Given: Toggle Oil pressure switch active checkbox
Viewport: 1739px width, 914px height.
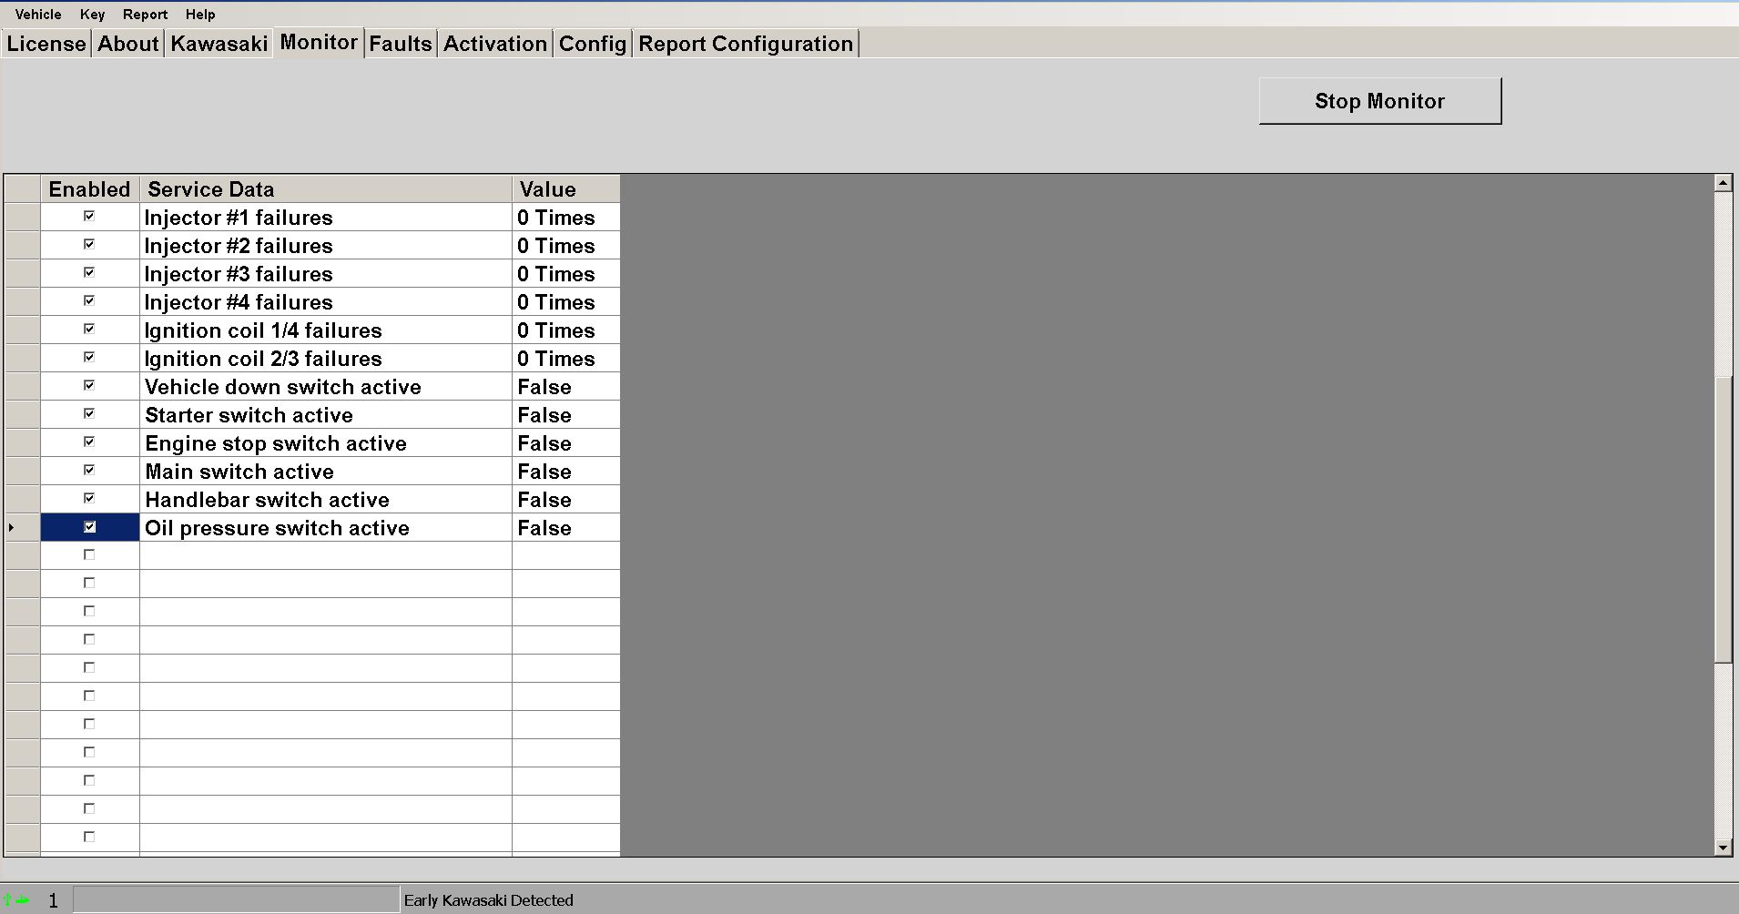Looking at the screenshot, I should coord(89,527).
